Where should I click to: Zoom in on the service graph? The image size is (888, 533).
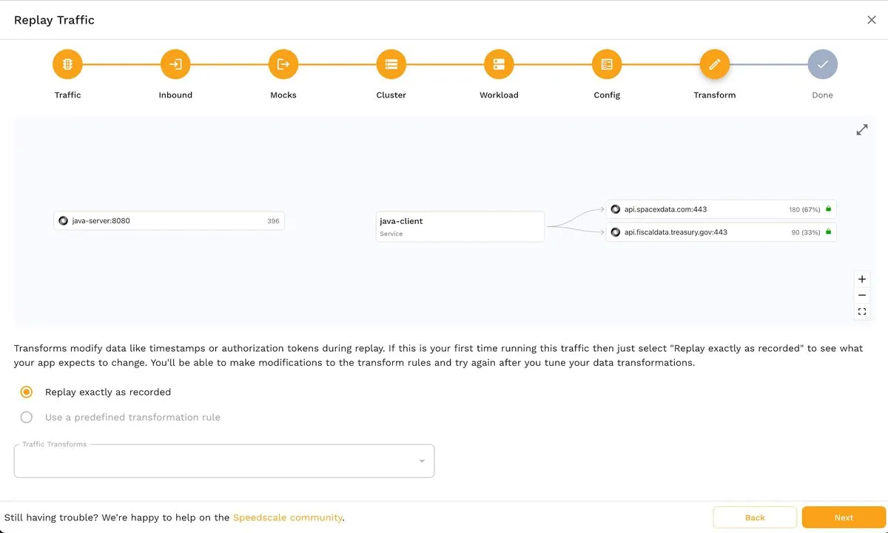click(x=862, y=279)
